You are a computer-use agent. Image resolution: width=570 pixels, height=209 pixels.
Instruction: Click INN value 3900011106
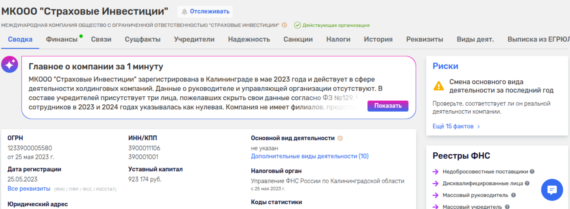144,148
